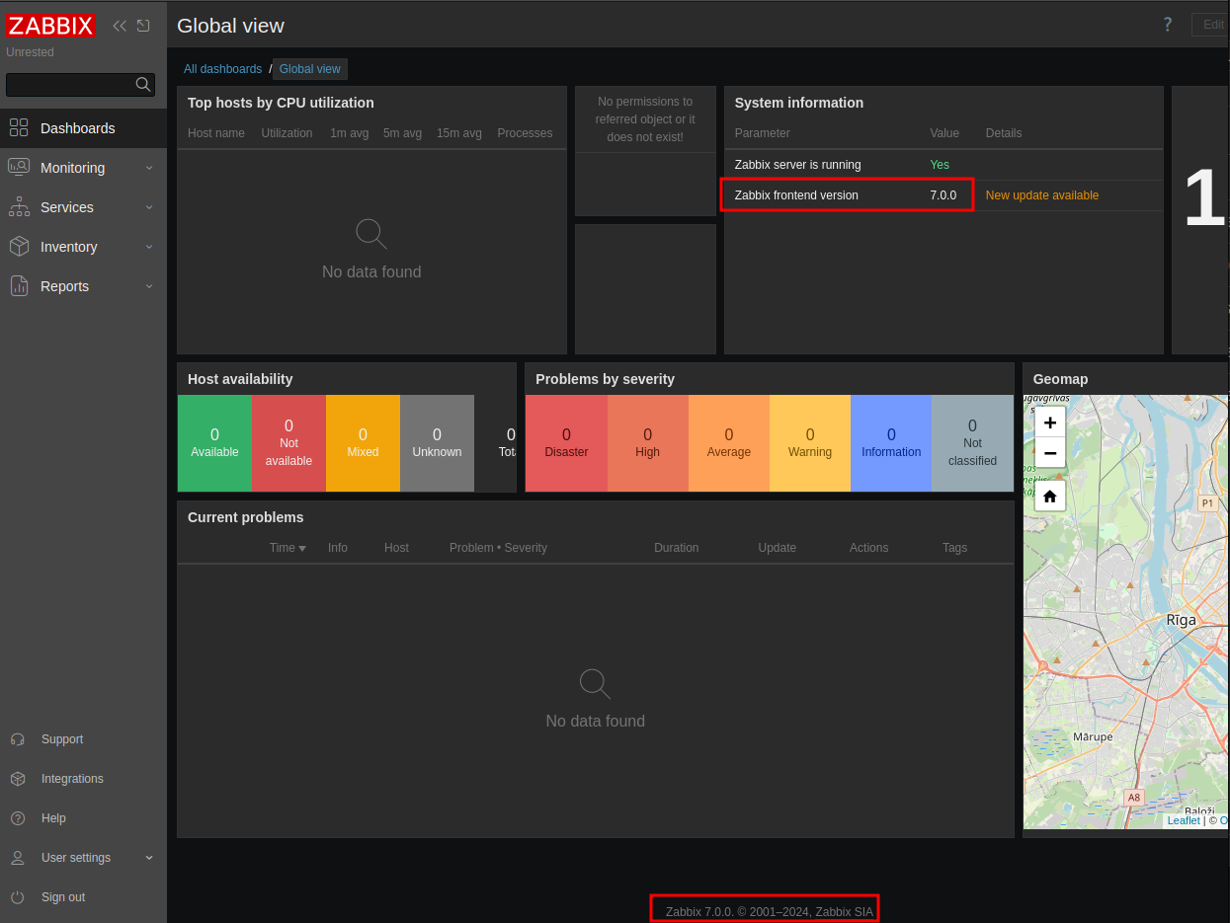Zoom in on the Geomap
The image size is (1230, 923).
1049,422
